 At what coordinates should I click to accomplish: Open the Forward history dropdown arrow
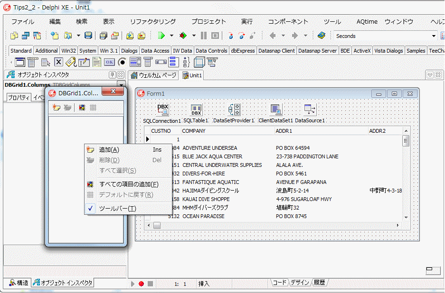(x=306, y=36)
